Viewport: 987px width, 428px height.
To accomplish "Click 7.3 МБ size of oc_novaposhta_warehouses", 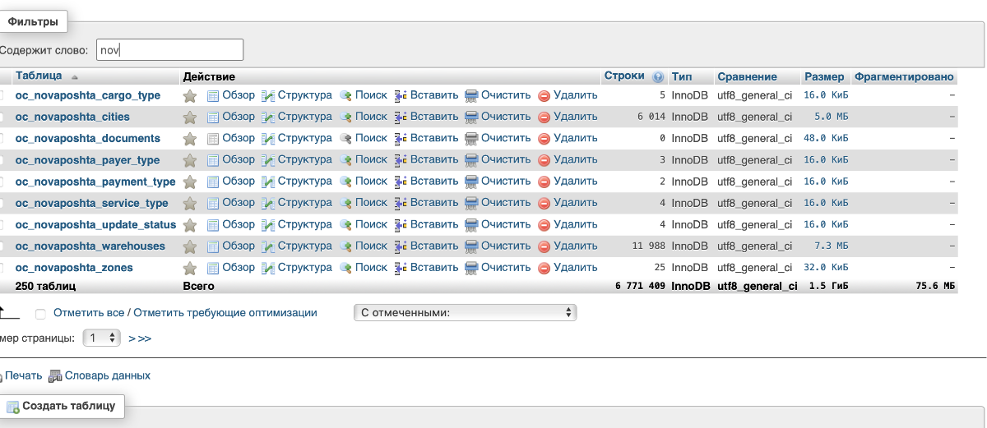I will (831, 246).
